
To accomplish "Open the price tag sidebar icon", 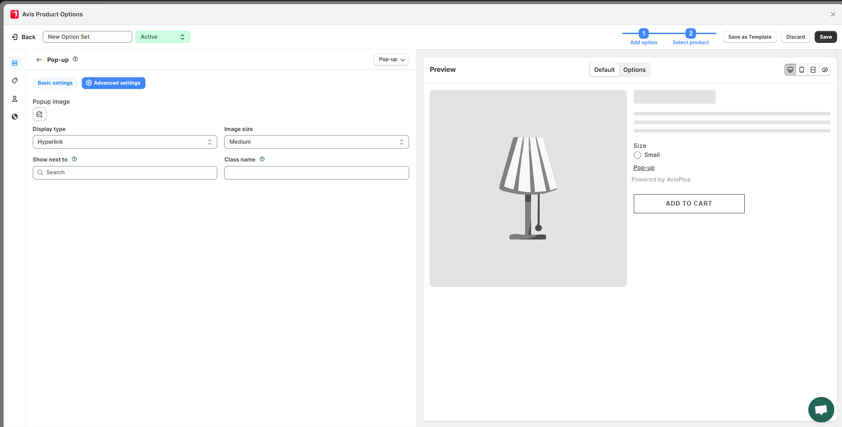I will pos(15,80).
